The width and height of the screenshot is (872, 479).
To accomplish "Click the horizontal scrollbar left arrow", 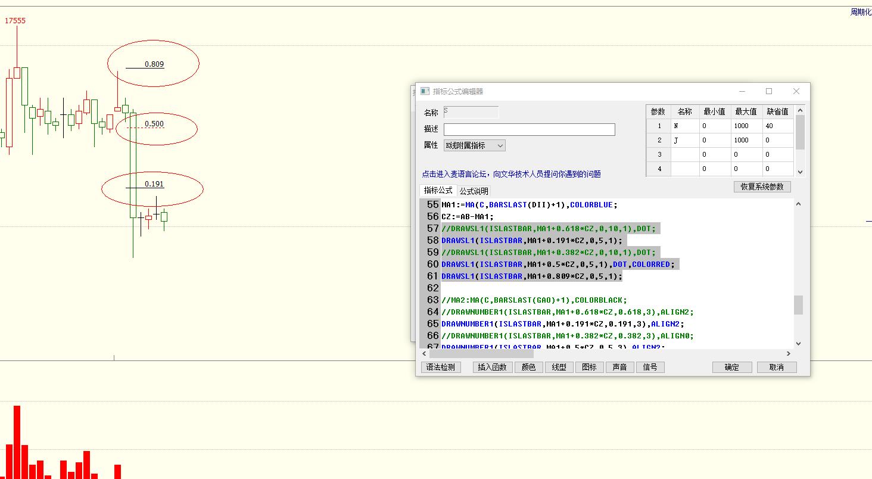I will pos(425,354).
